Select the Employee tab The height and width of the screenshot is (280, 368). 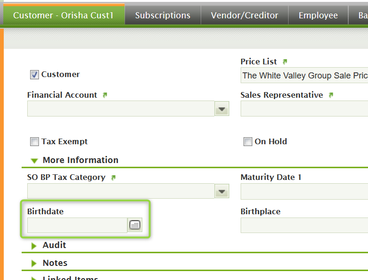(318, 16)
